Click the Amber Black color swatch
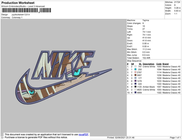The width and height of the screenshot is (182, 140). 136,87
